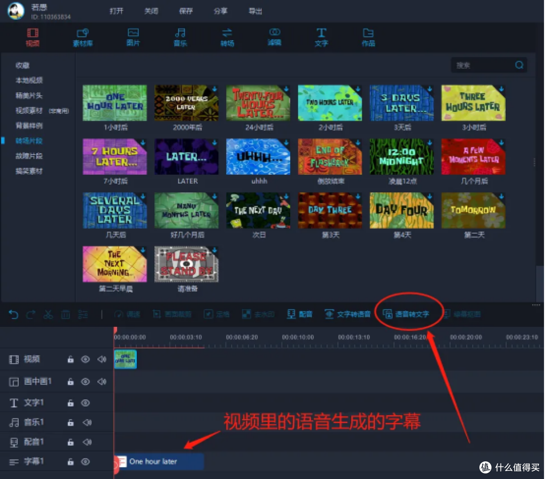This screenshot has height=479, width=545.
Task: Click the 配音 dubbing tool
Action: pos(300,314)
